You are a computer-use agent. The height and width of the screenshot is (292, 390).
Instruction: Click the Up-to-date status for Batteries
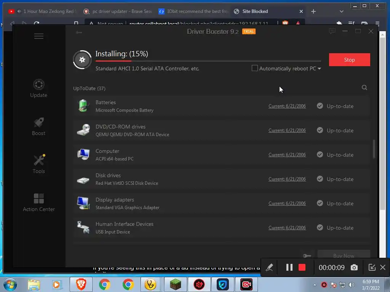coord(335,106)
